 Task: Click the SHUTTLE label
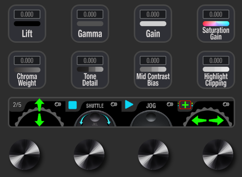tap(95, 106)
